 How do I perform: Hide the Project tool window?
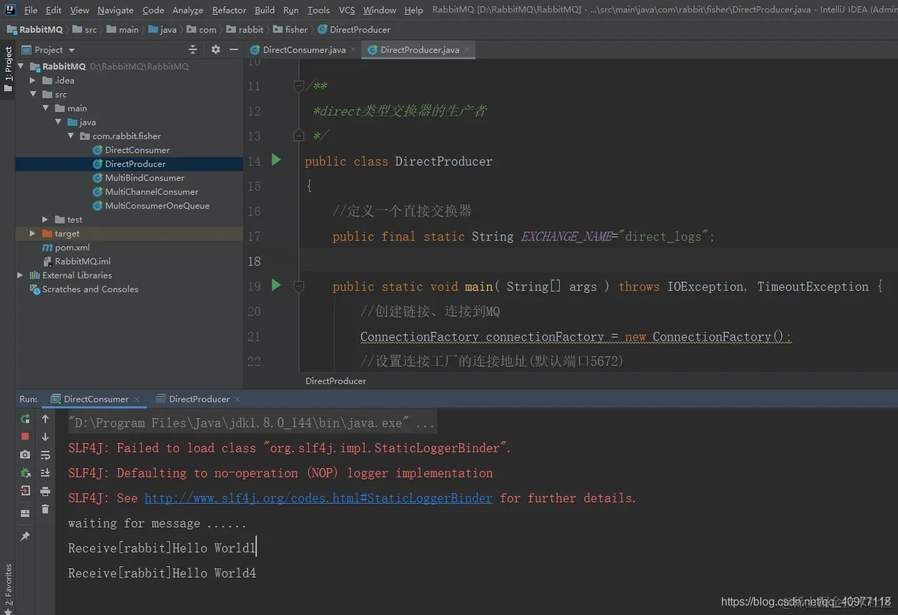point(233,49)
